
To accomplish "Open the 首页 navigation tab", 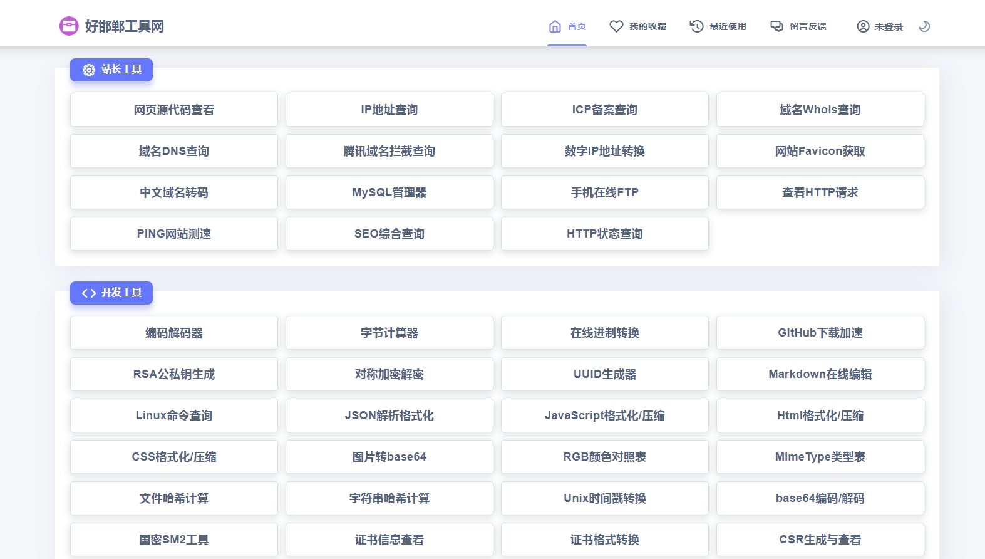I will pyautogui.click(x=577, y=26).
